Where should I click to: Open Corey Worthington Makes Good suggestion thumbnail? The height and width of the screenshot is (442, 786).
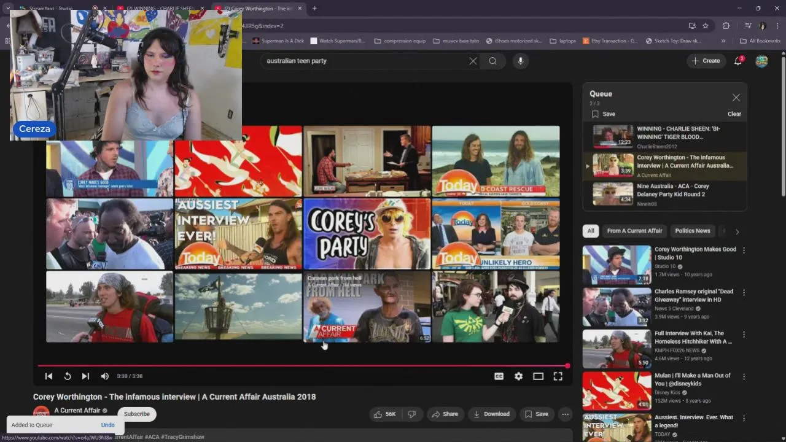[617, 265]
